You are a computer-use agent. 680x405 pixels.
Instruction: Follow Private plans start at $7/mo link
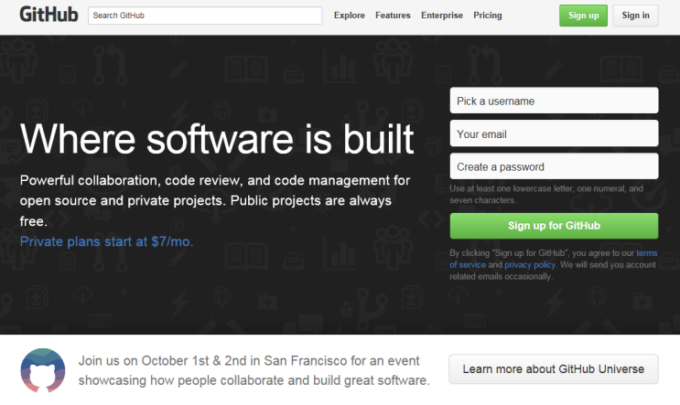[x=106, y=241]
